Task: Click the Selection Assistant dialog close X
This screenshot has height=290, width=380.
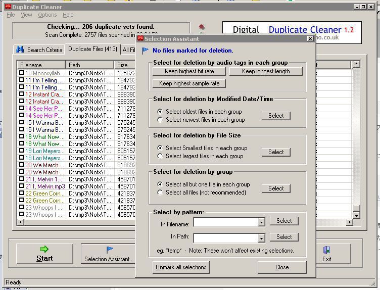Action: tap(310, 39)
